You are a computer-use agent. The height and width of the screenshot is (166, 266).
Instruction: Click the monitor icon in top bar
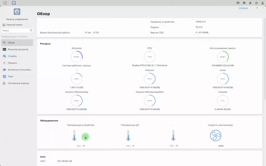(238, 3)
